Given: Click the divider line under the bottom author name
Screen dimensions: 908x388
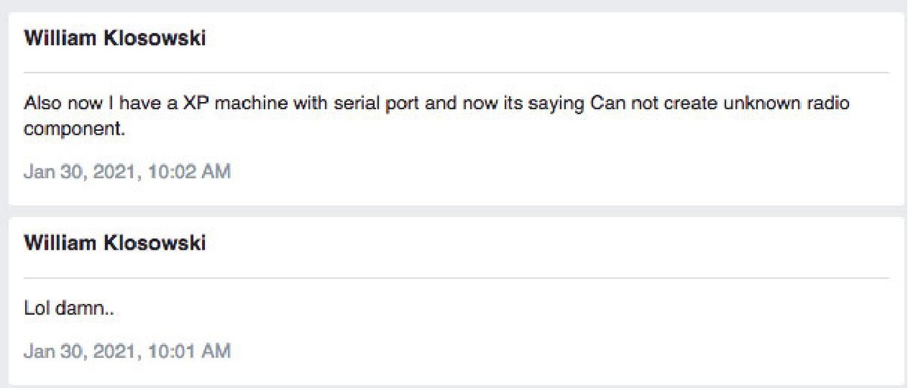Looking at the screenshot, I should tap(456, 278).
